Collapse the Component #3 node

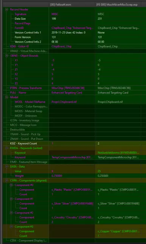point(11,227)
